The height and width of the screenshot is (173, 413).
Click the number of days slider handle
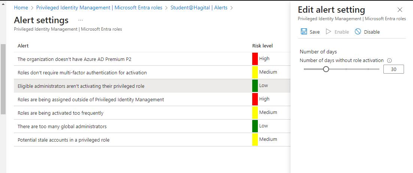click(x=326, y=69)
